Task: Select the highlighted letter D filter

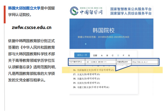Action: point(118,55)
